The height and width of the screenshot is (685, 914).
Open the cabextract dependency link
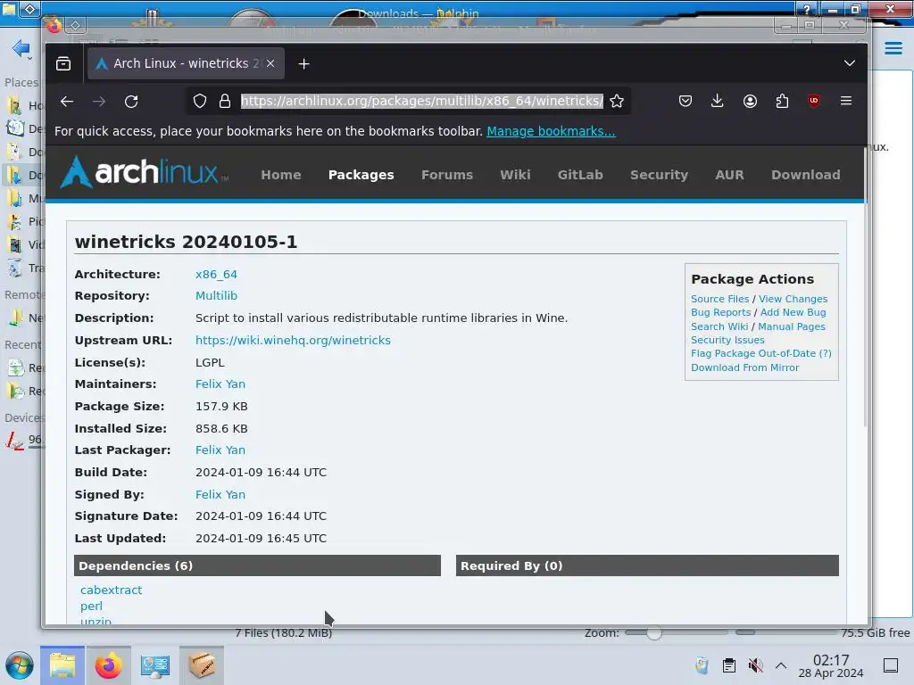tap(112, 590)
